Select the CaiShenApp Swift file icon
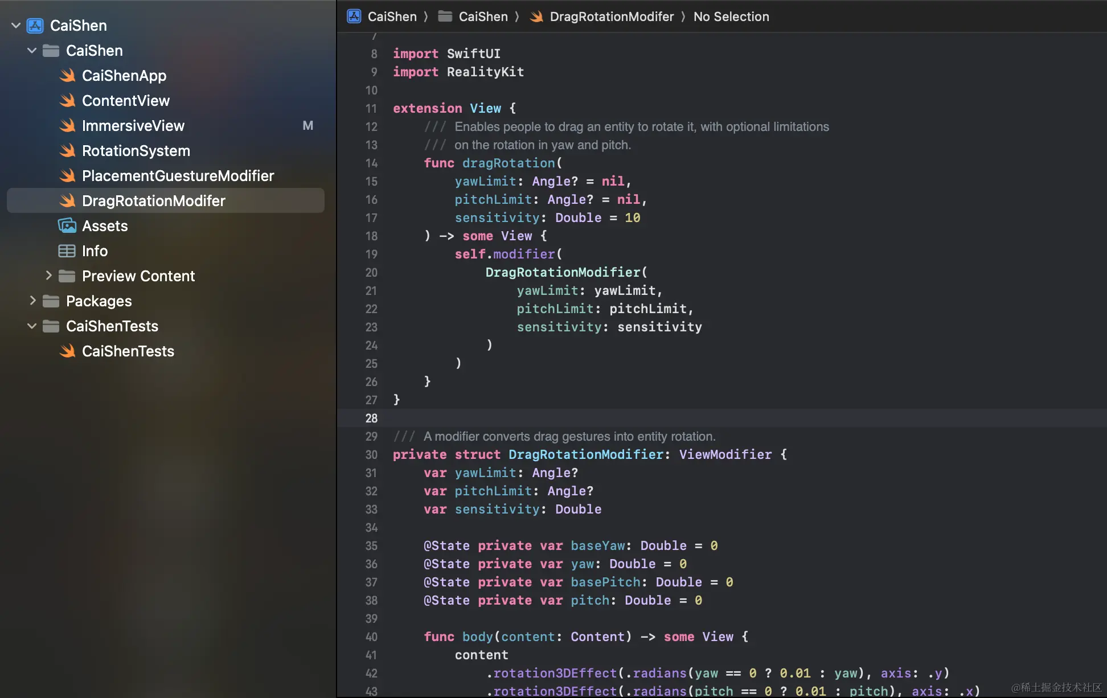Viewport: 1107px width, 698px height. click(x=68, y=76)
